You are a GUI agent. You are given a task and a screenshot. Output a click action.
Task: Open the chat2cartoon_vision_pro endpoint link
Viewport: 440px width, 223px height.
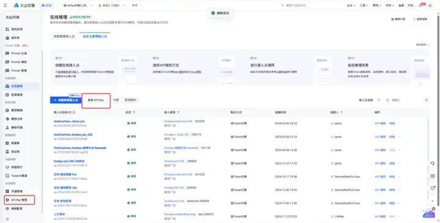pyautogui.click(x=69, y=122)
